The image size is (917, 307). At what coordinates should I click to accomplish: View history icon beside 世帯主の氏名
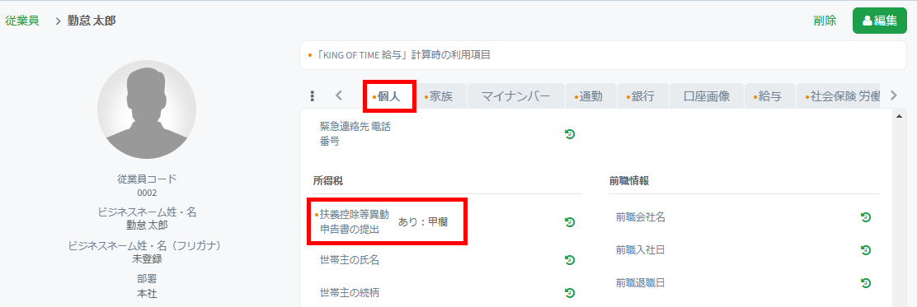pyautogui.click(x=570, y=260)
